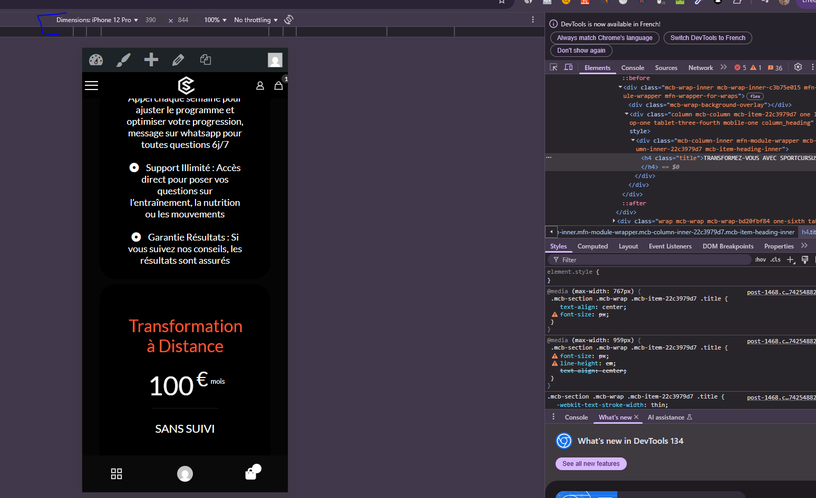Screen dimensions: 816x498
Task: Open the No throttling dropdown
Action: pos(256,20)
